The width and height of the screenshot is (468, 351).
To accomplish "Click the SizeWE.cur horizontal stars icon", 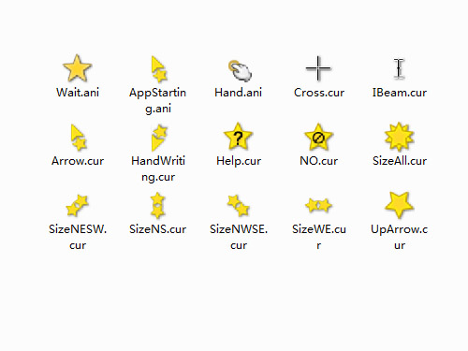I will (x=318, y=205).
